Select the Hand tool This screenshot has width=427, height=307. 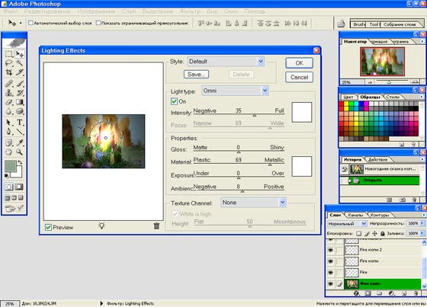8,152
